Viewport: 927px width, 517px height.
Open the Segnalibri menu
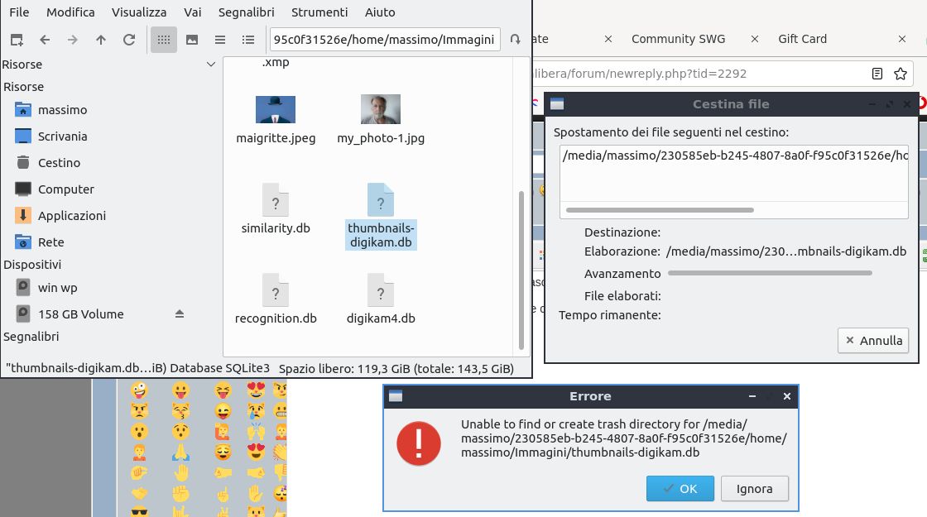(246, 12)
